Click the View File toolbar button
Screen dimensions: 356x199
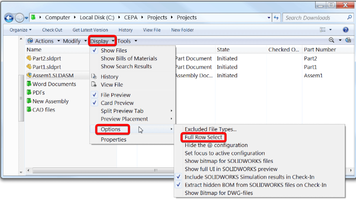pyautogui.click(x=152, y=30)
